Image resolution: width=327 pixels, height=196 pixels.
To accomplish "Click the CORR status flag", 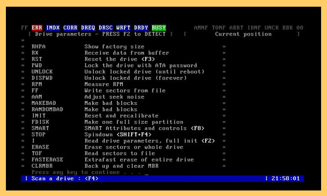I will (71, 28).
